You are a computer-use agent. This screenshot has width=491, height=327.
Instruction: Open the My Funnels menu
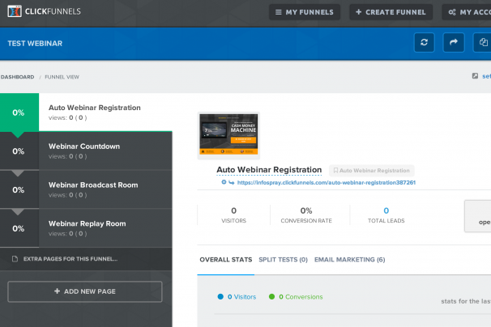[x=305, y=12]
